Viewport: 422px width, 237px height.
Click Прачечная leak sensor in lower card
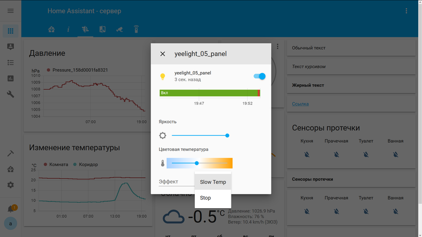(x=336, y=212)
